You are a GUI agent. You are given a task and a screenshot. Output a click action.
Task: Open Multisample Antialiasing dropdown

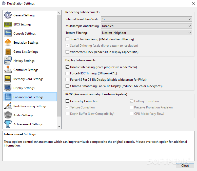(x=146, y=26)
